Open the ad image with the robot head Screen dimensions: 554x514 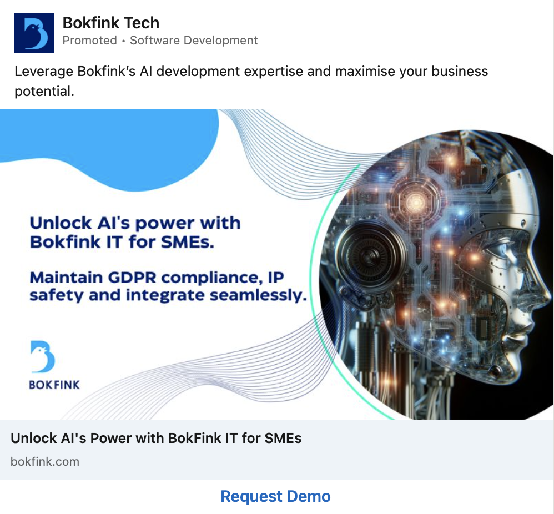(276, 264)
